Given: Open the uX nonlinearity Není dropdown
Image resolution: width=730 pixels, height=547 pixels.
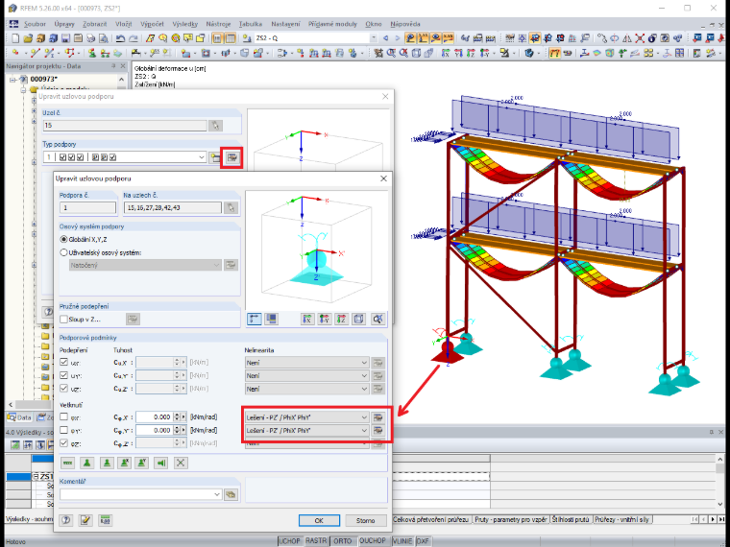Looking at the screenshot, I should 306,363.
